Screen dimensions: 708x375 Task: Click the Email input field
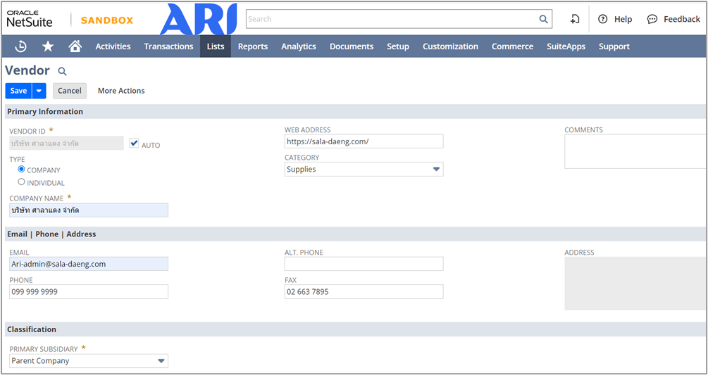pos(89,264)
